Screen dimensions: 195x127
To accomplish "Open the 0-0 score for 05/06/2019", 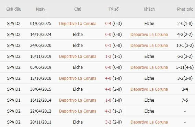I will pos(108,67).
